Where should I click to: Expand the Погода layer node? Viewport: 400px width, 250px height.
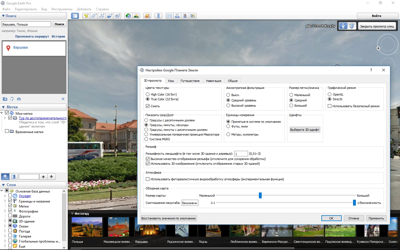tap(5, 231)
